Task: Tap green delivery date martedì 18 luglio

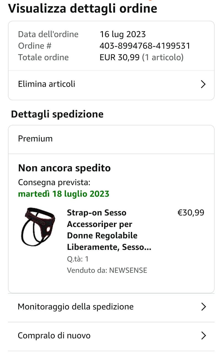Action: [x=64, y=194]
